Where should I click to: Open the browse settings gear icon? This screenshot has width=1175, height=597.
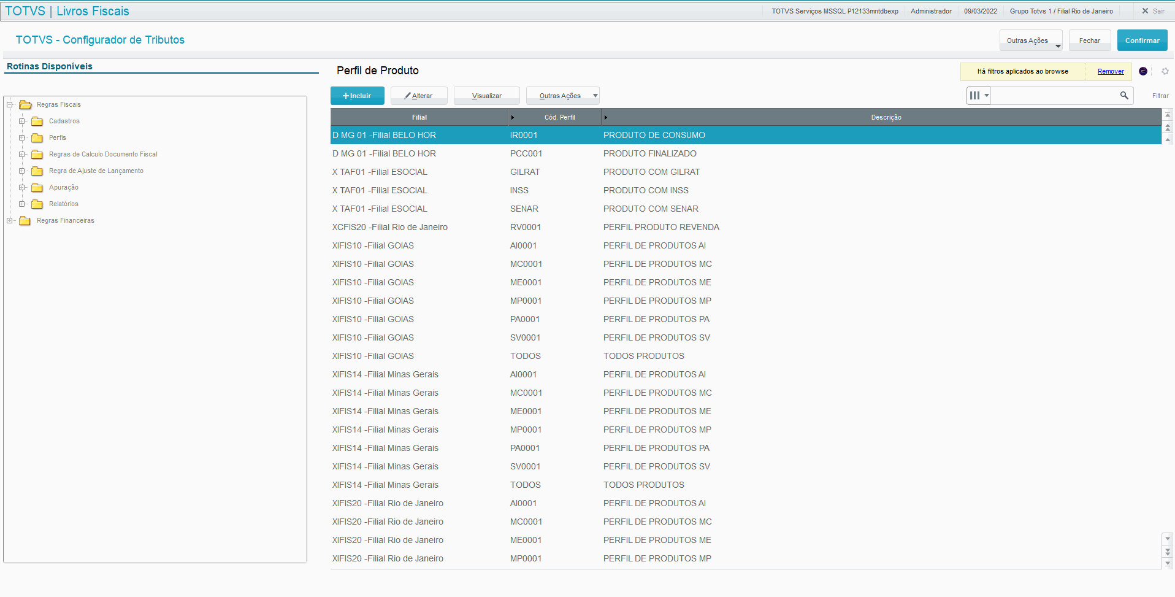[1165, 71]
